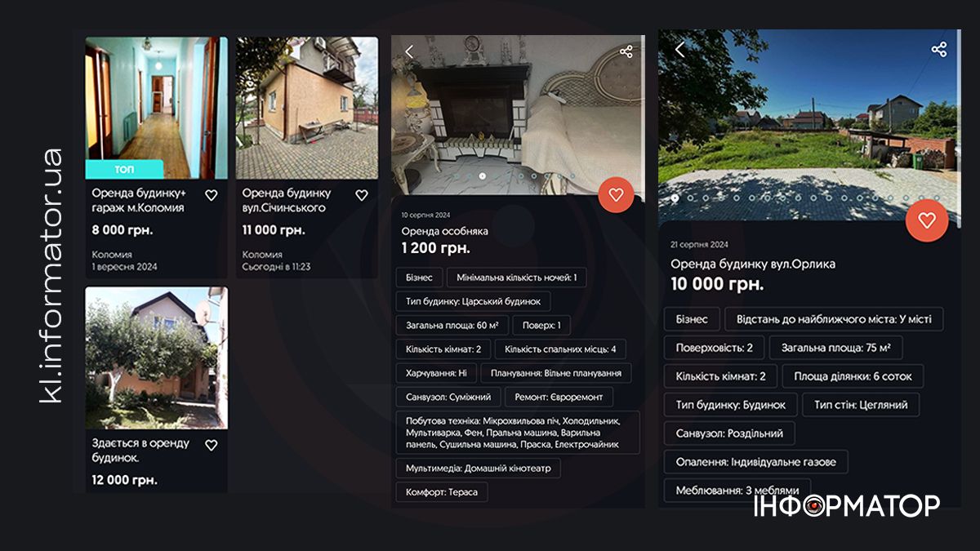Click the highlighted pagination dot on the fireplace photo
The height and width of the screenshot is (551, 980).
[482, 176]
